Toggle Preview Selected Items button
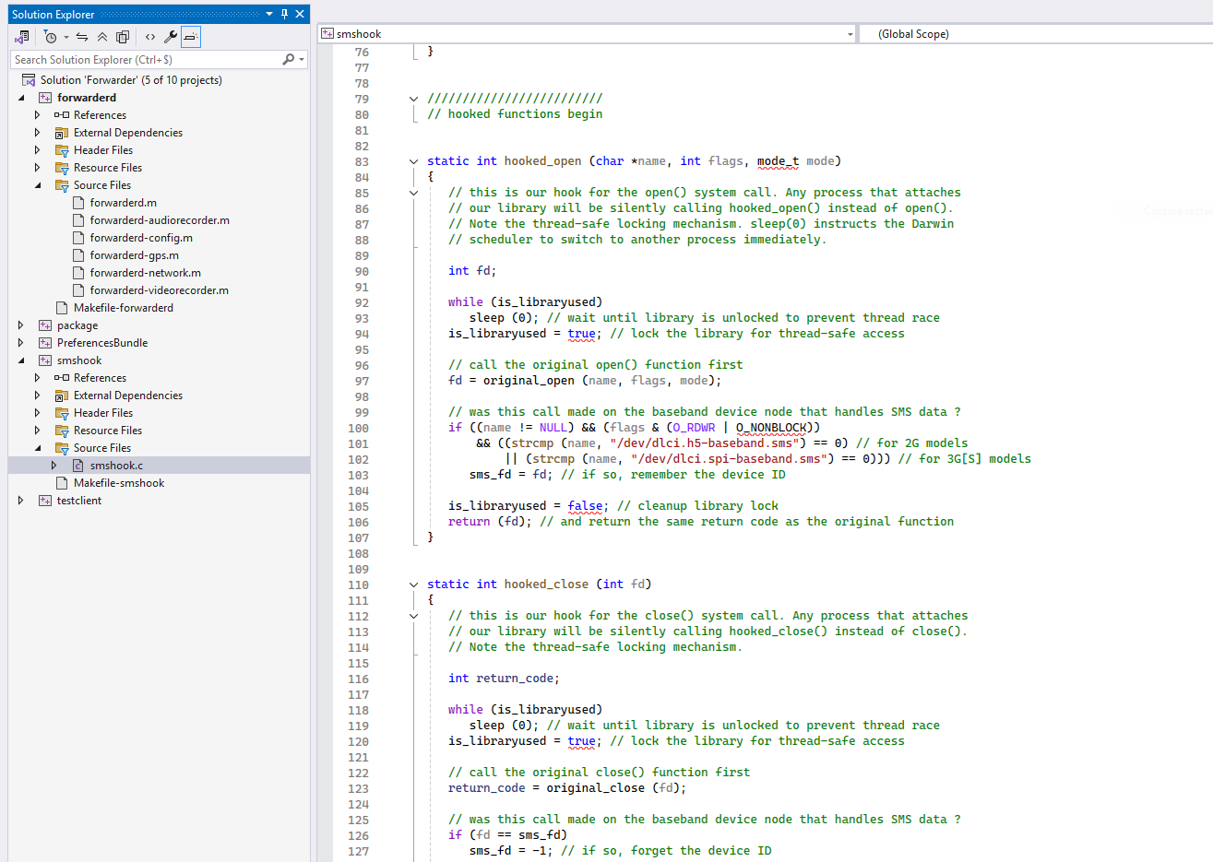The image size is (1213, 862). pyautogui.click(x=190, y=37)
